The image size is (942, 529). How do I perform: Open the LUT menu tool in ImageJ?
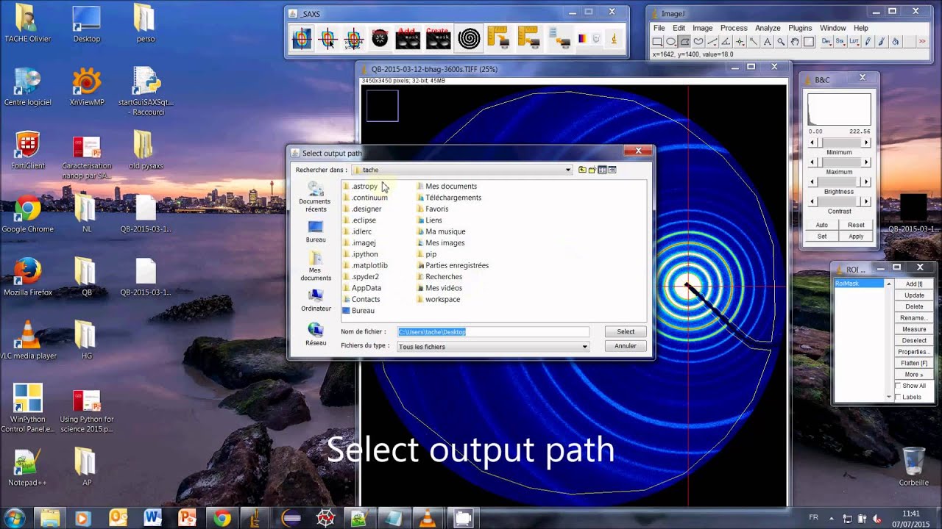pos(854,41)
